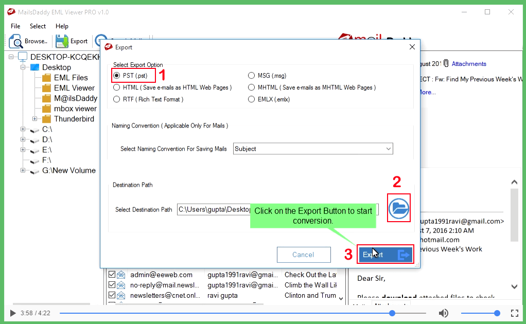The image size is (526, 324).
Task: Click the envelope icon beside admin@eeweb.com
Action: coord(120,275)
